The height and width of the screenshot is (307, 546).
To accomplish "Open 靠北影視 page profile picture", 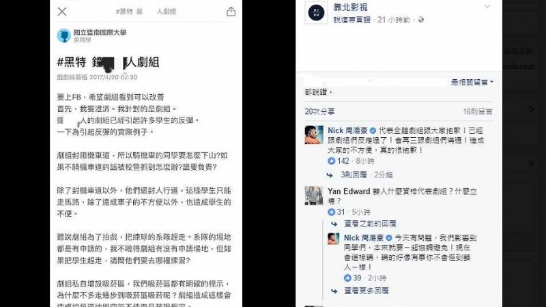I will pyautogui.click(x=316, y=12).
